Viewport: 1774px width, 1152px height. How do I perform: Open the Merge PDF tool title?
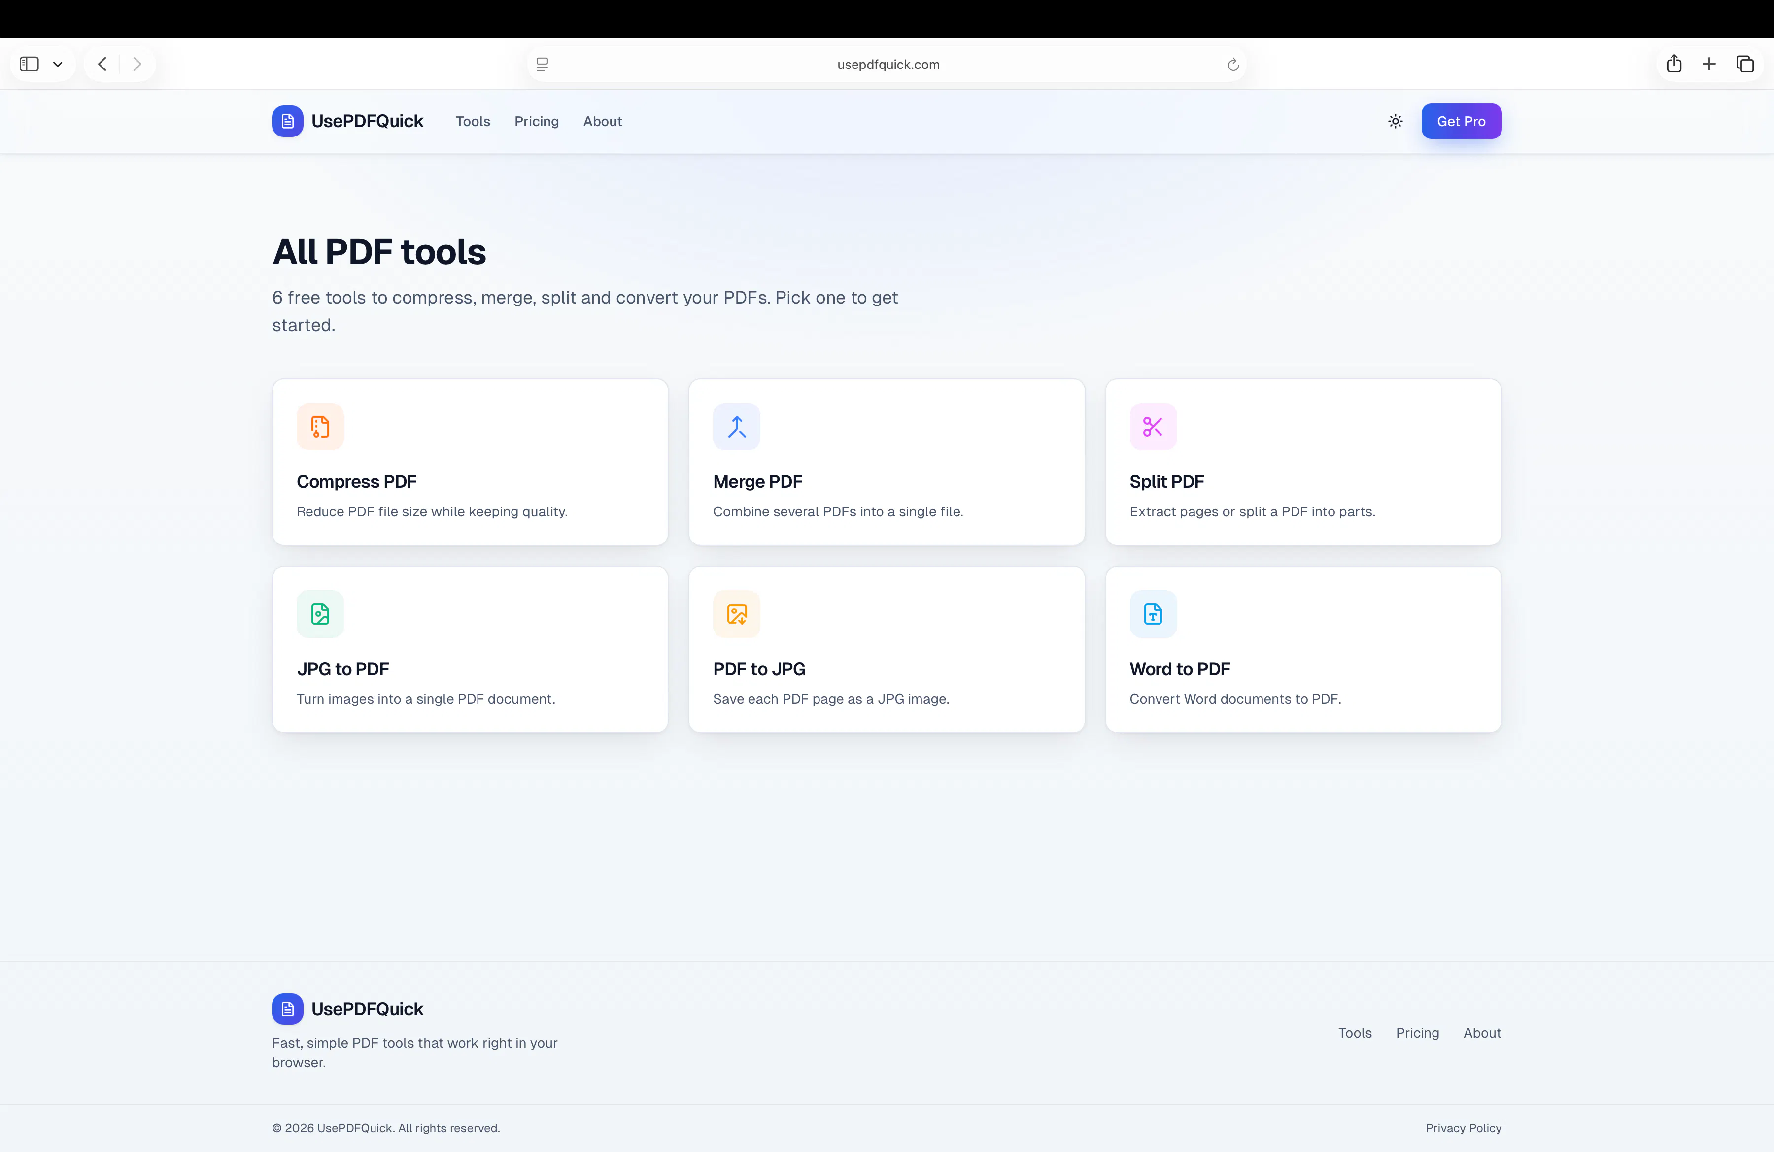coord(757,481)
